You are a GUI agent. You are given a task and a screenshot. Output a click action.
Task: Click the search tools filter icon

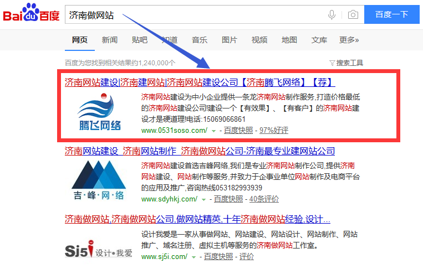(332, 63)
